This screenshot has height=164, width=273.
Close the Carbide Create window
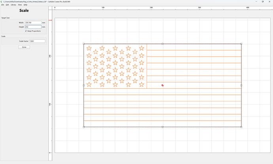click(269, 2)
